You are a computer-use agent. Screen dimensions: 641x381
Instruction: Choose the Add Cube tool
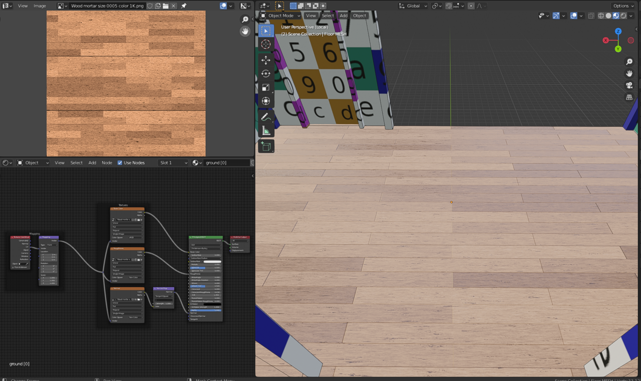coord(266,146)
